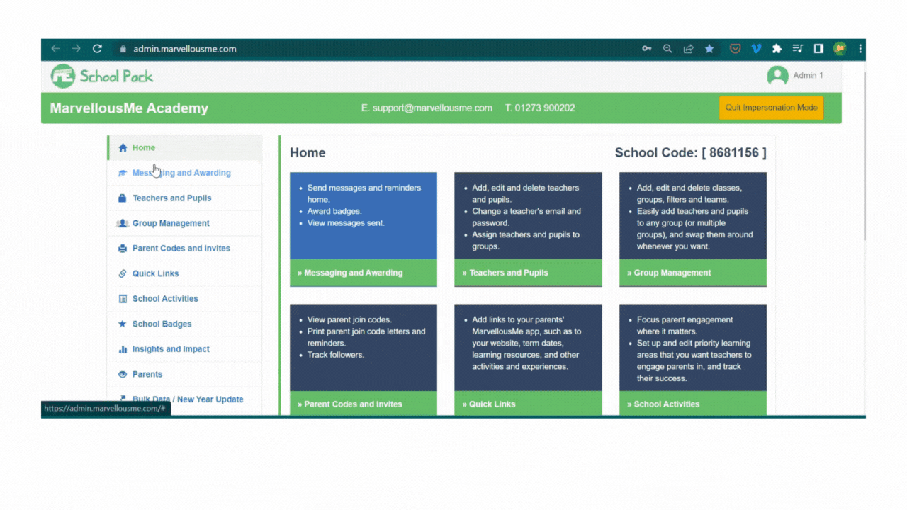Click the Group Management people icon
This screenshot has width=907, height=510.
point(123,223)
